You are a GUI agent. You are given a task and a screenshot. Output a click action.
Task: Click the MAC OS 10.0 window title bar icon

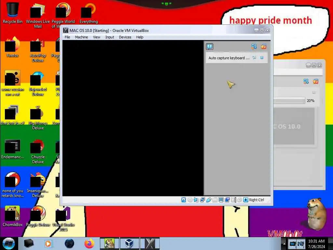[x=66, y=30]
